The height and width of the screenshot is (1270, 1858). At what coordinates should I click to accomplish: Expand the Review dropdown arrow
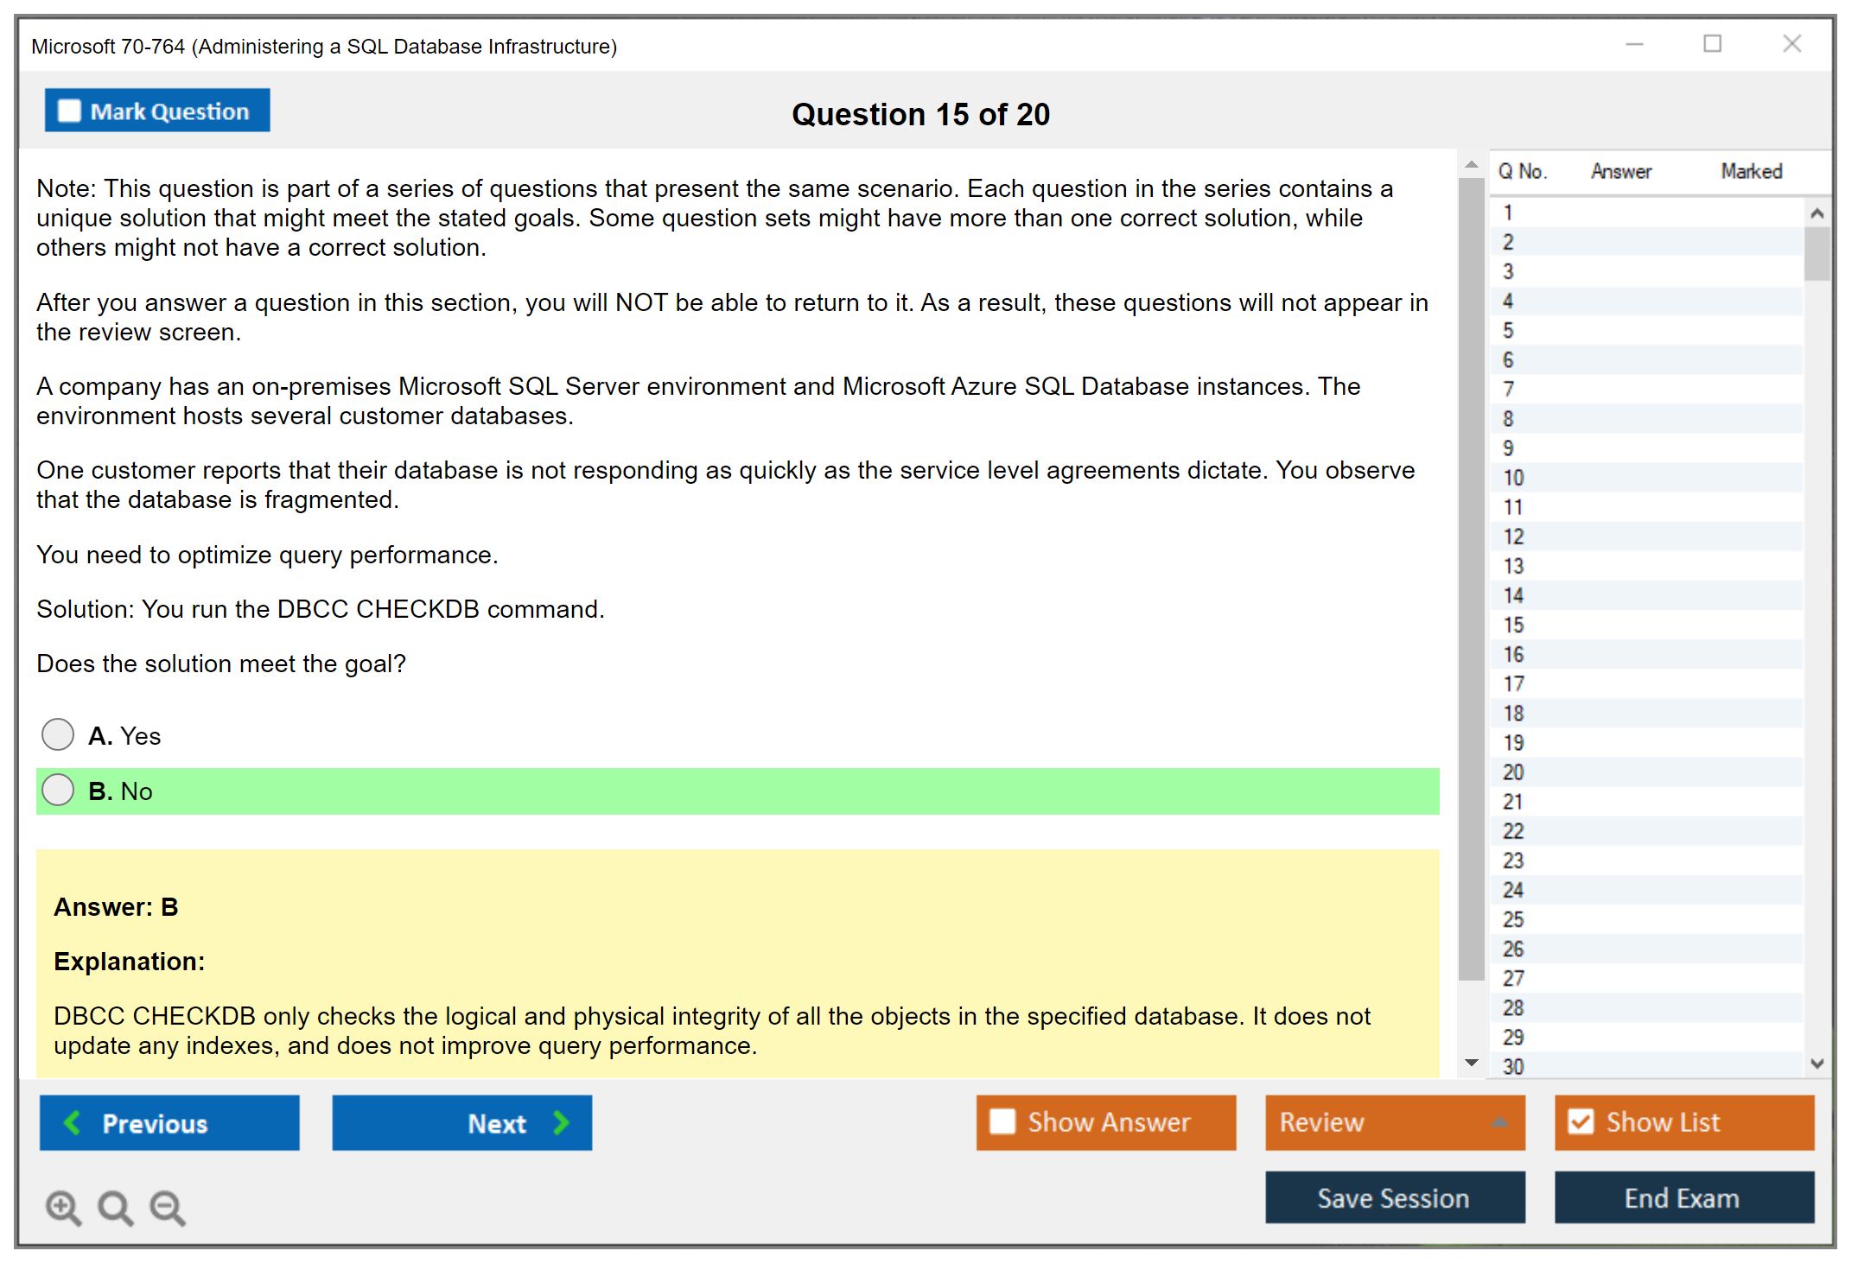1499,1121
